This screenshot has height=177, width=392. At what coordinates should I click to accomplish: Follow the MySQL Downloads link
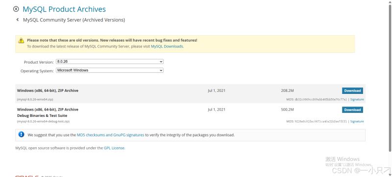pos(167,46)
